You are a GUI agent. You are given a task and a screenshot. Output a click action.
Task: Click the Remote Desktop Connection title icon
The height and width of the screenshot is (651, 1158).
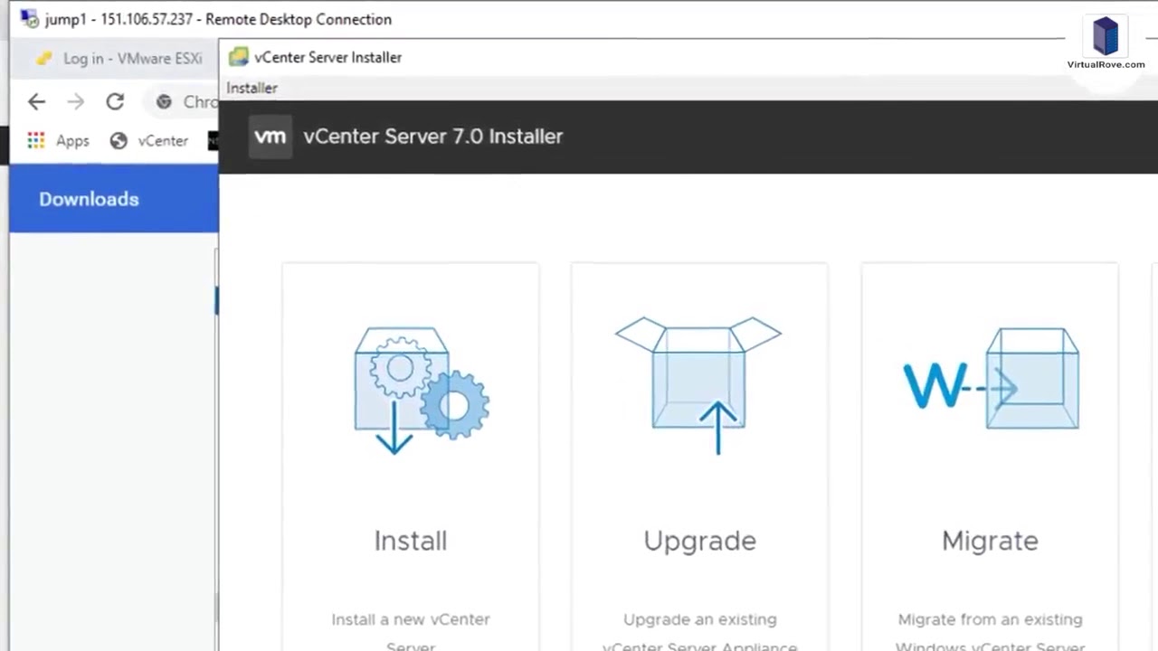pos(29,19)
